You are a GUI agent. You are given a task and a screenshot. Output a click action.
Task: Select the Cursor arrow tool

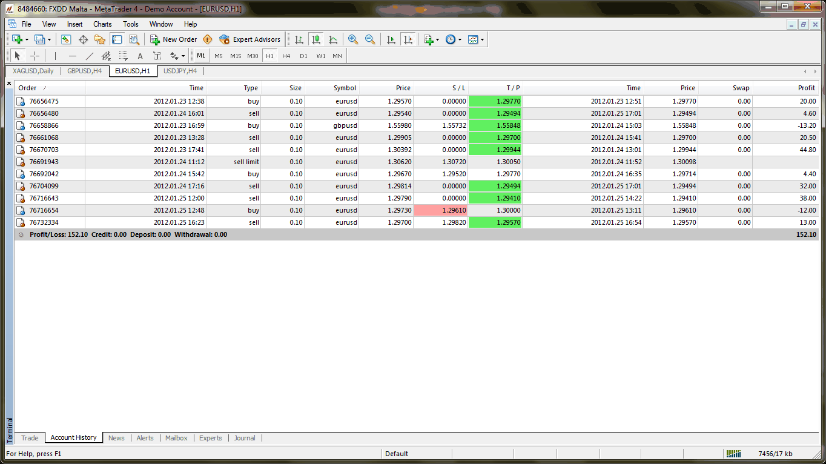click(18, 56)
